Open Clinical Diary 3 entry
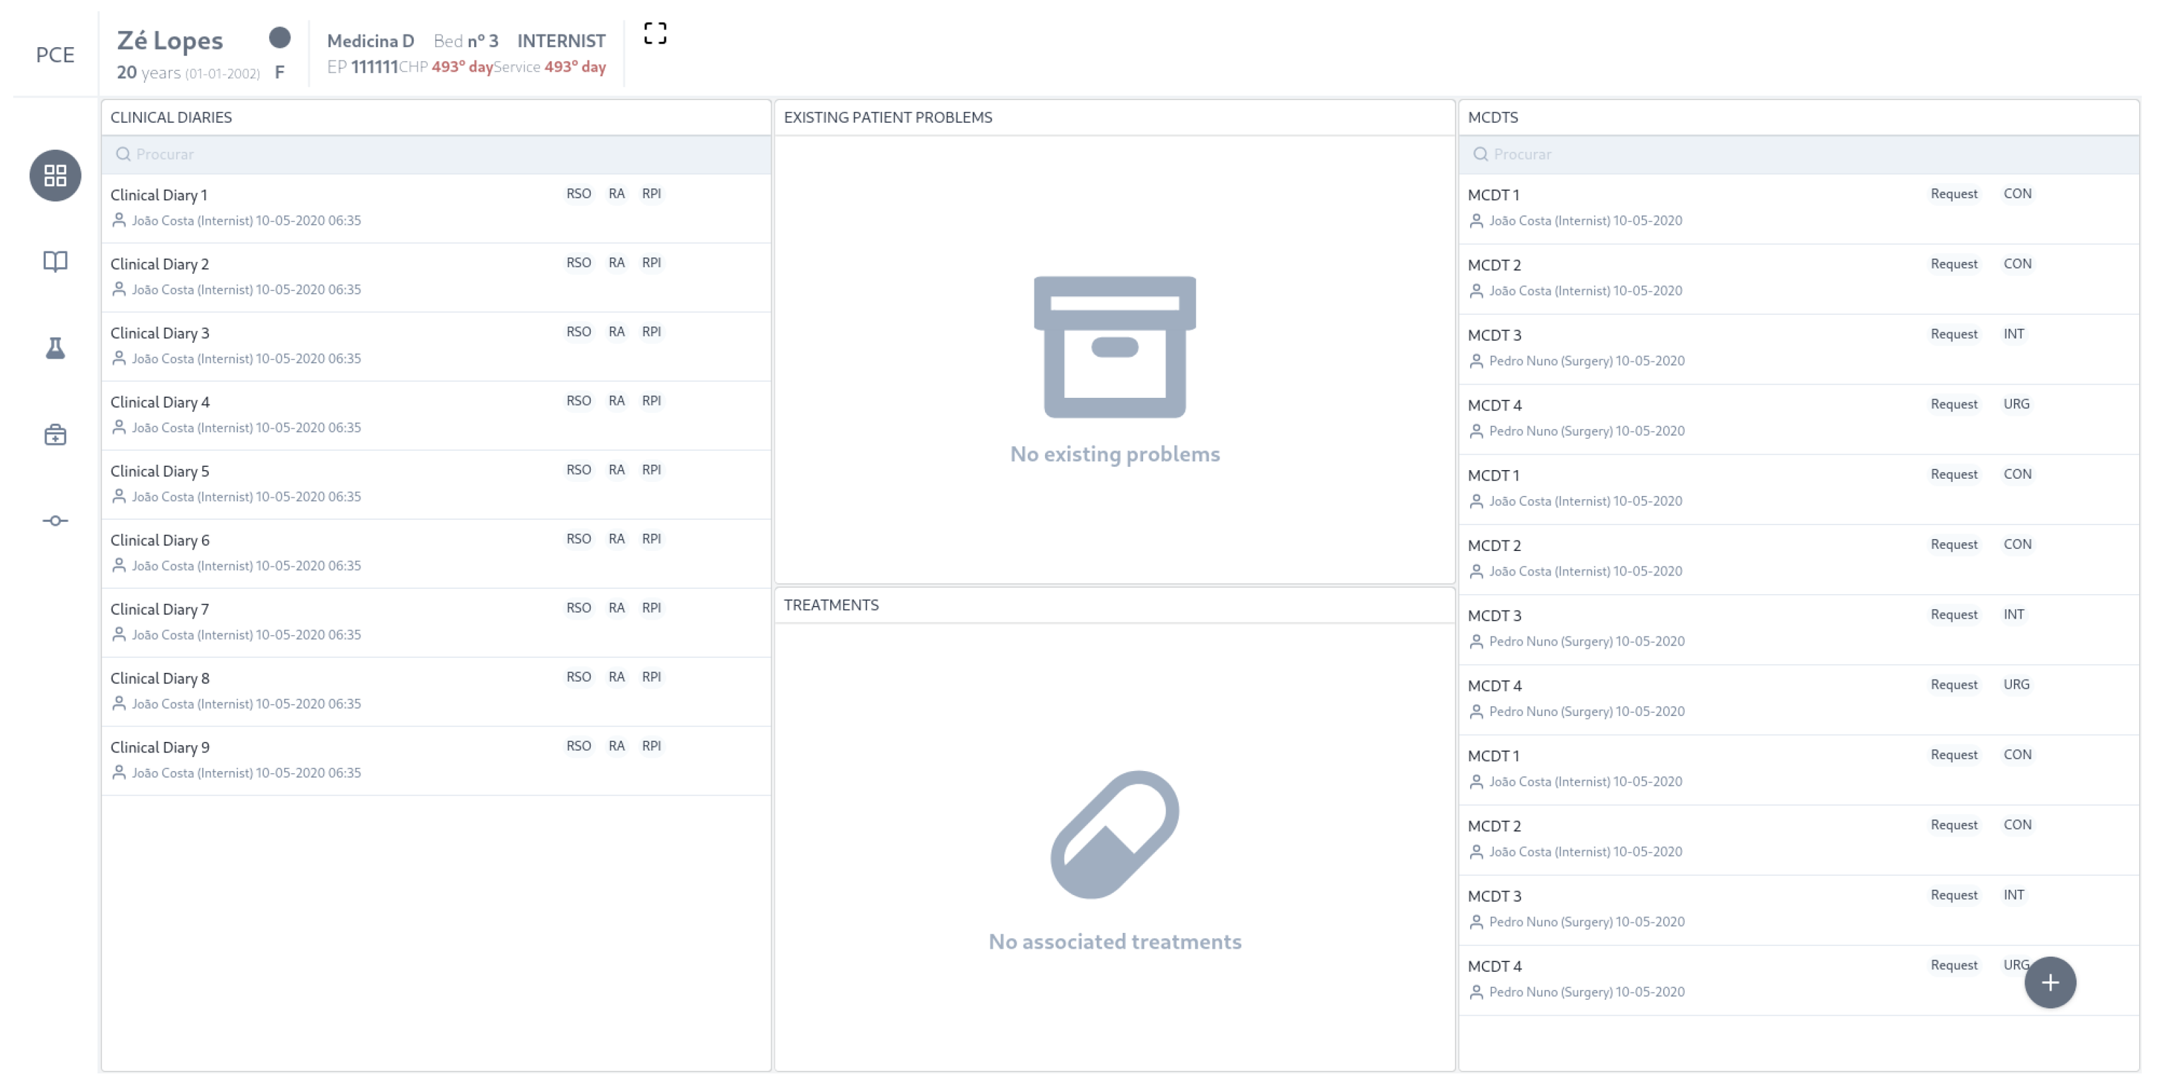 (x=436, y=347)
